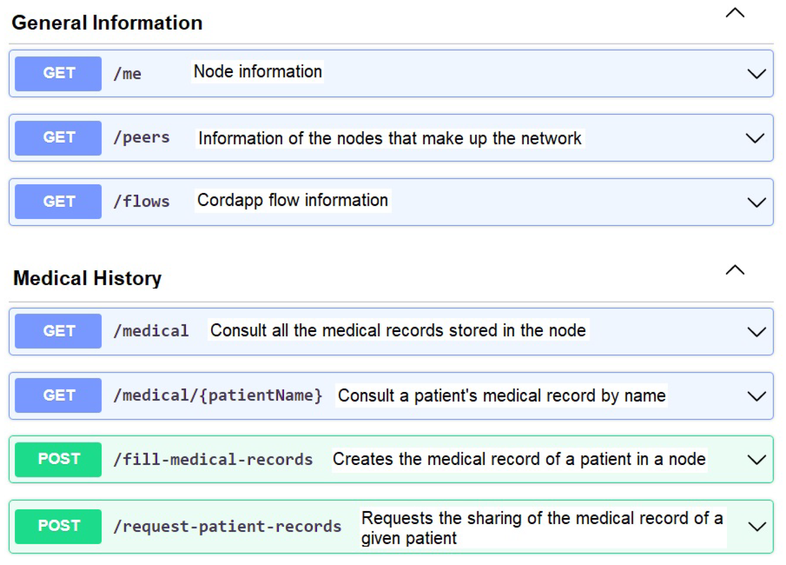
Task: Open the /peers path link
Action: 141,138
